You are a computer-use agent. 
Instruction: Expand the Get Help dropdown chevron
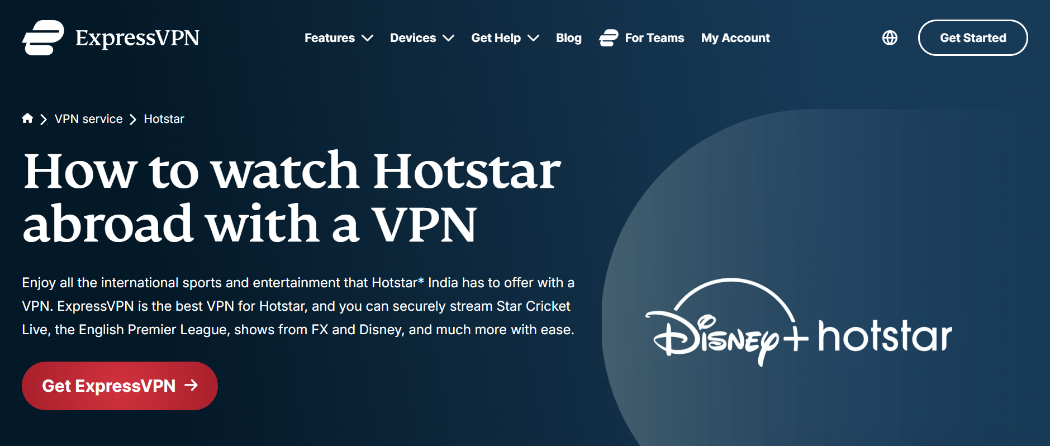click(533, 38)
